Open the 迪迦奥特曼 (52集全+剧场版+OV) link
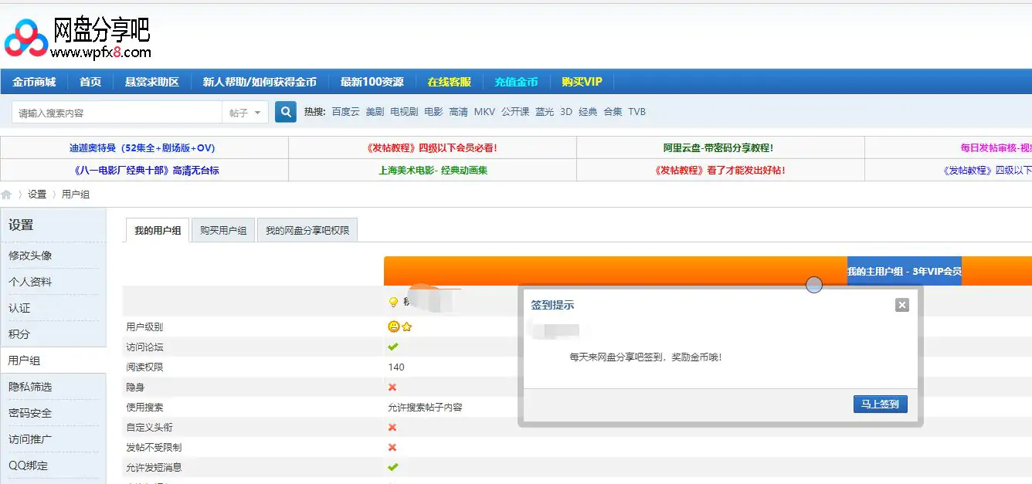Screen dimensions: 1032x484 point(142,148)
